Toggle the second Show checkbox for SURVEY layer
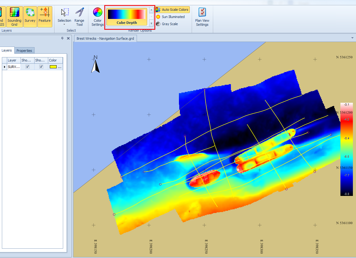This screenshot has height=258, width=356. click(41, 67)
